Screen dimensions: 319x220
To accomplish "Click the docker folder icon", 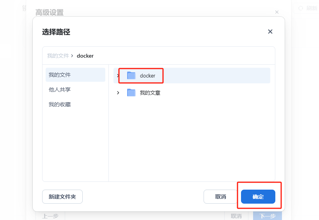I will pos(131,76).
